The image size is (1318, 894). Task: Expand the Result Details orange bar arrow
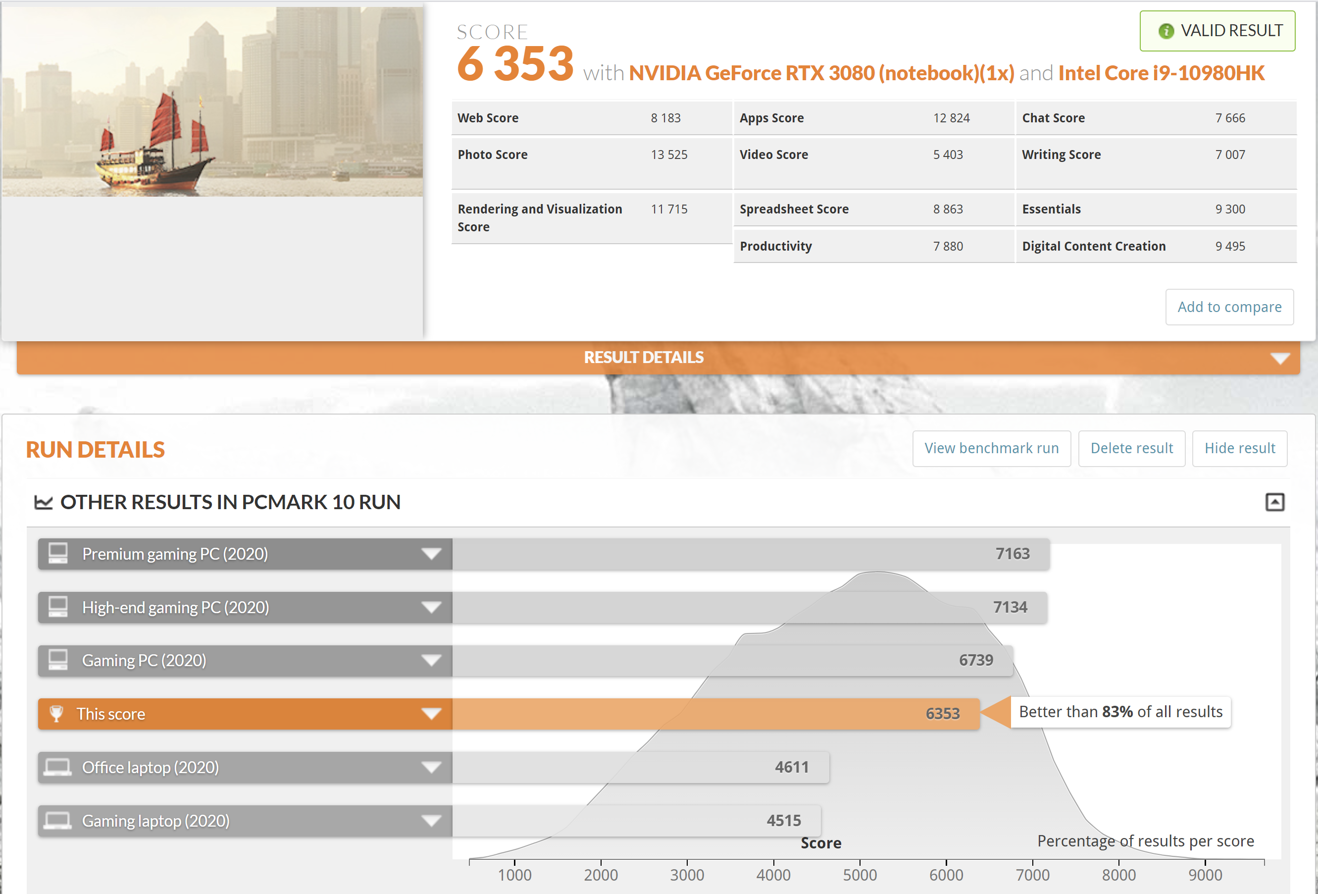pyautogui.click(x=1280, y=358)
